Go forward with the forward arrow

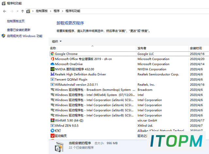[12, 11]
